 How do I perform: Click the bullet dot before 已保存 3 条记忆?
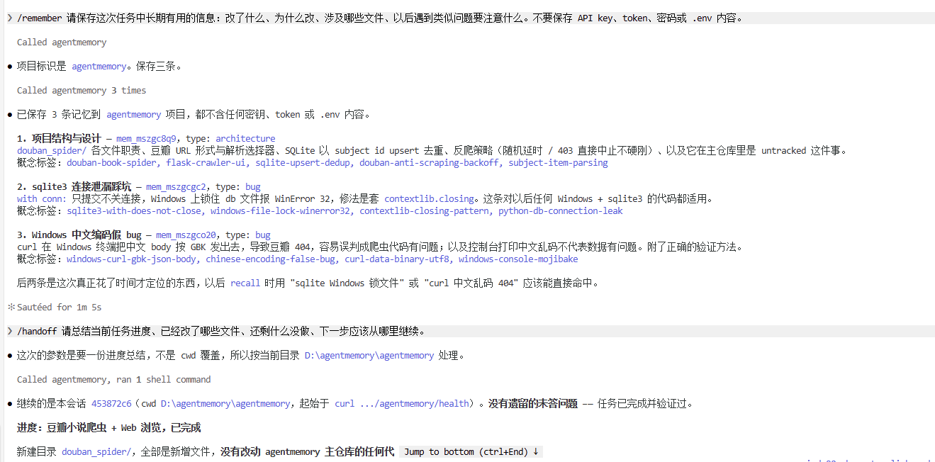pyautogui.click(x=10, y=115)
